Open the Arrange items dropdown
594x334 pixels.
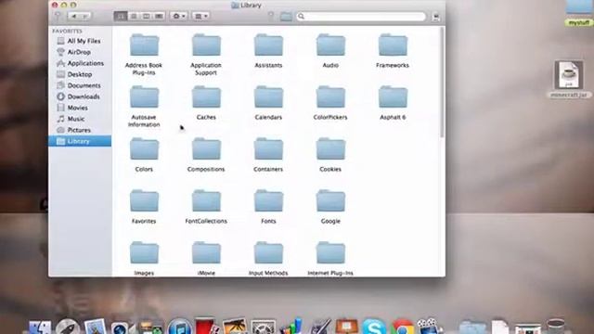200,17
